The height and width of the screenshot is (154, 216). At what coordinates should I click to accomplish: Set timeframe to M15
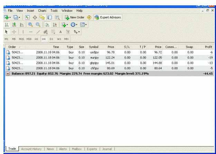click(21, 39)
